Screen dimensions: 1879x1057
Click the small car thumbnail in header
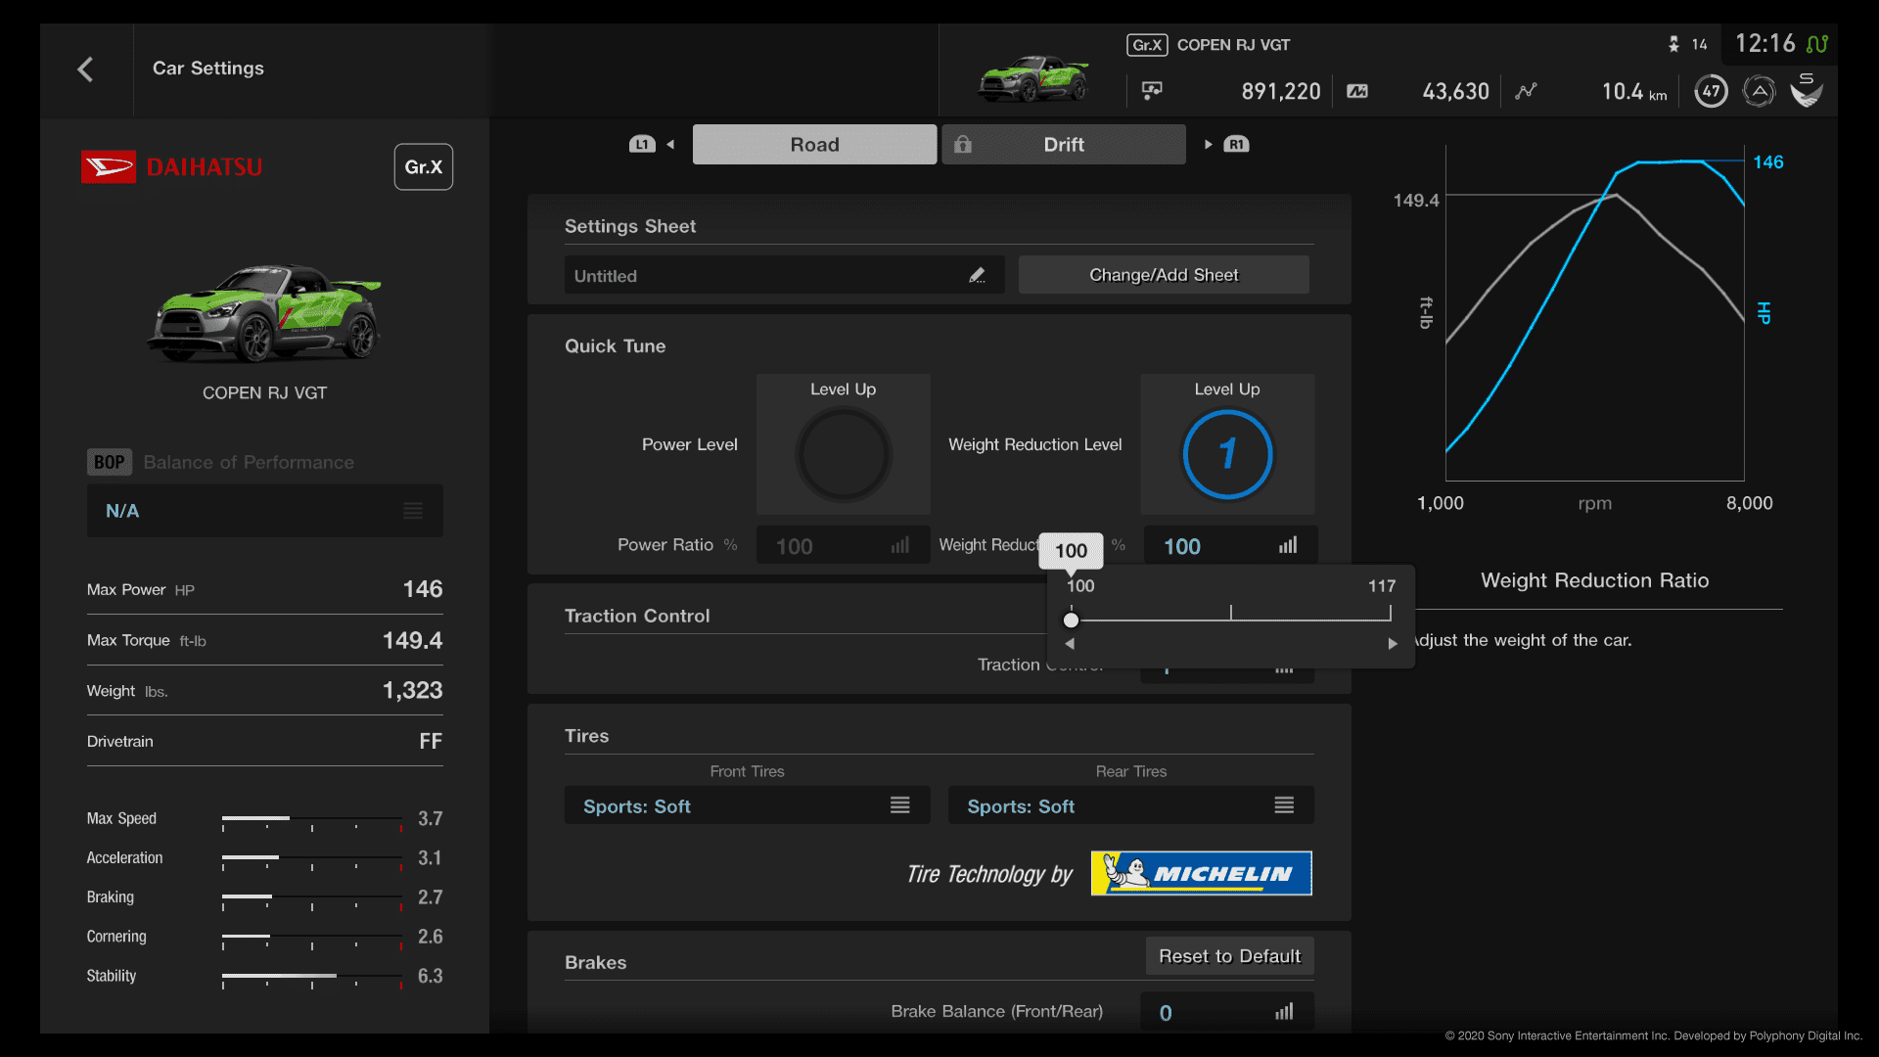coord(1034,79)
